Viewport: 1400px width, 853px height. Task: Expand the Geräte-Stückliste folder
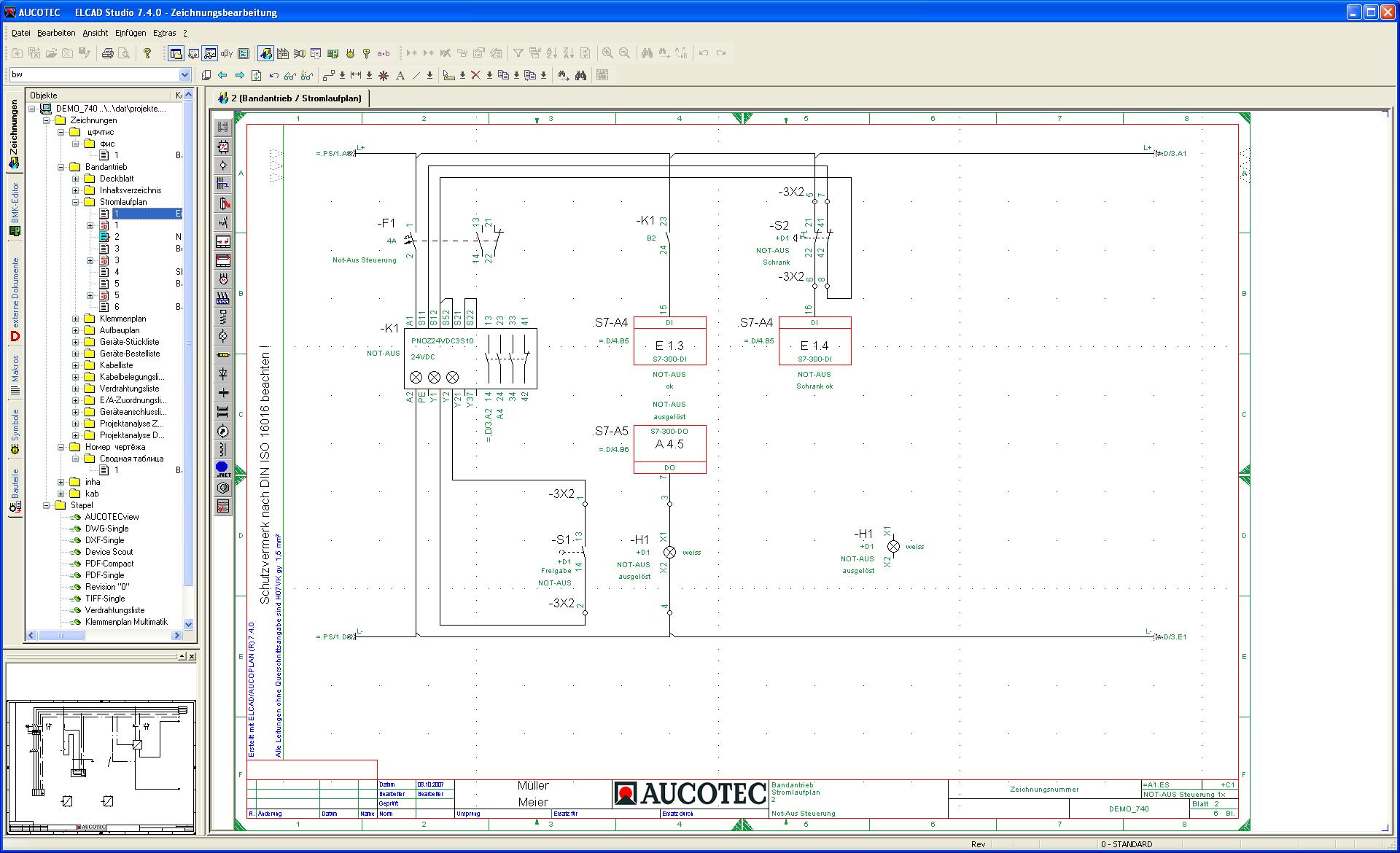pyautogui.click(x=75, y=342)
